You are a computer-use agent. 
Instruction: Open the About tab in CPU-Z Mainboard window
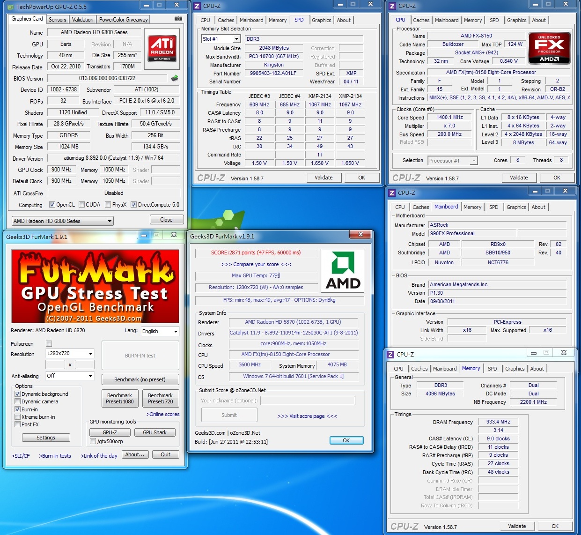coord(538,207)
